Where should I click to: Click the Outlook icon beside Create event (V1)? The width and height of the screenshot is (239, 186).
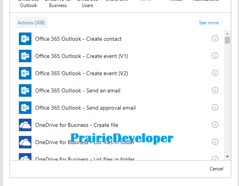pyautogui.click(x=25, y=56)
